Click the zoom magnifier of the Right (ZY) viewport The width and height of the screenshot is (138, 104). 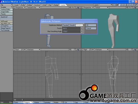pos(133,50)
